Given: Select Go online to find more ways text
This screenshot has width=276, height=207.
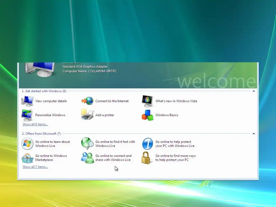Looking at the screenshot, I should click(x=175, y=158).
